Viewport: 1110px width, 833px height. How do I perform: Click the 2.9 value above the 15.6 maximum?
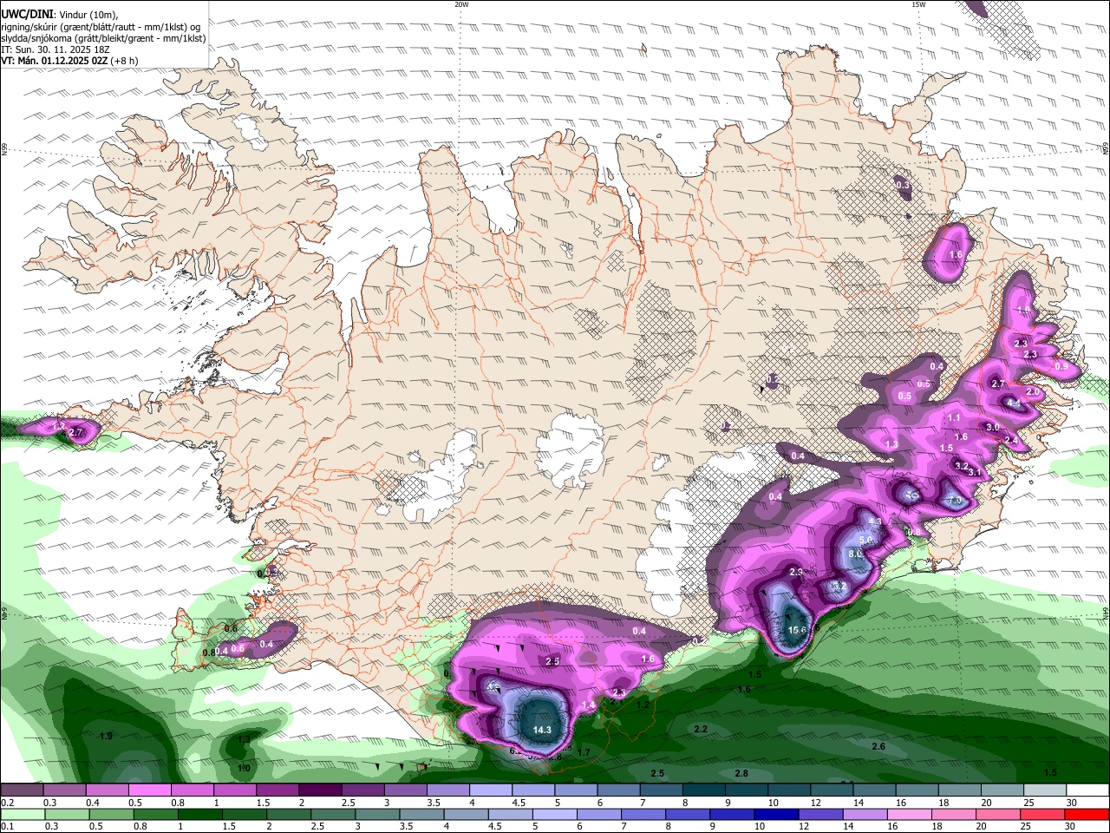pos(797,573)
